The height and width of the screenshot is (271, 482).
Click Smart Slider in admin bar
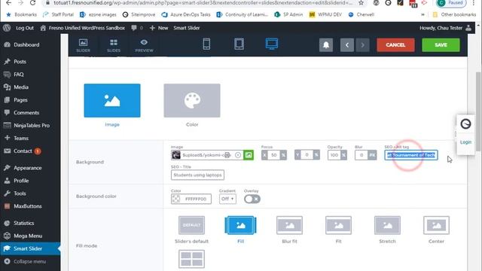[186, 28]
